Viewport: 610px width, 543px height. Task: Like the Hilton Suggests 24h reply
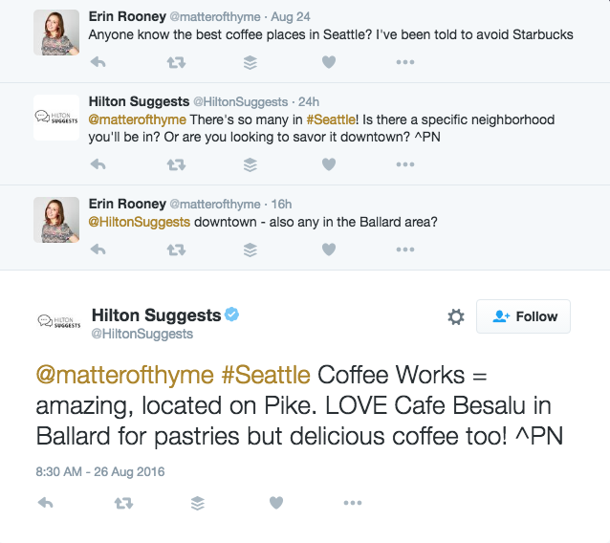[328, 164]
